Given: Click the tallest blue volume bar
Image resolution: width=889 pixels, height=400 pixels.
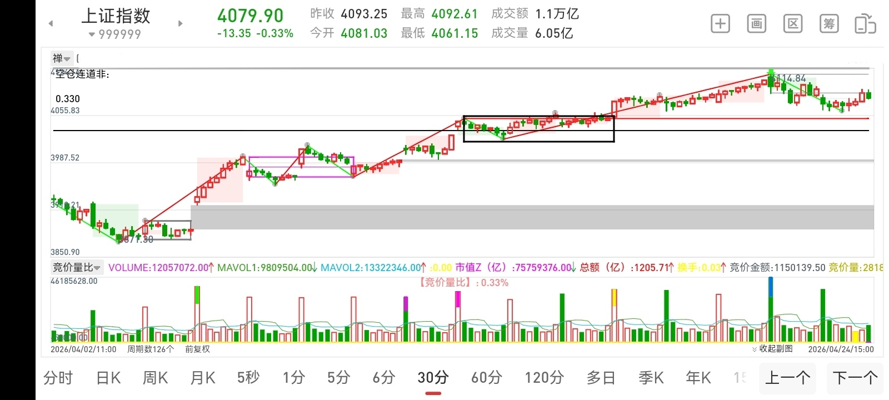Looking at the screenshot, I should (771, 309).
